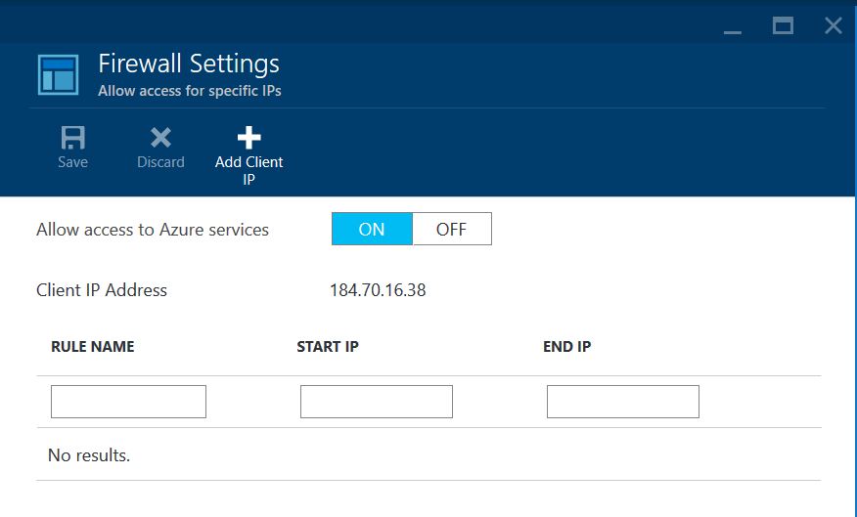Minimize the Firewall Settings blade

[x=733, y=26]
